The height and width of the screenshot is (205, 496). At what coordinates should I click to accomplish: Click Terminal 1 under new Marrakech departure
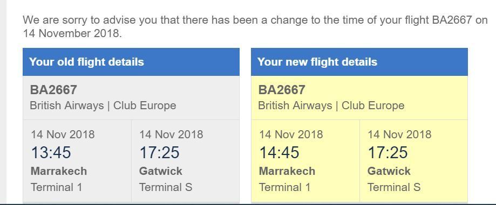[x=284, y=187]
